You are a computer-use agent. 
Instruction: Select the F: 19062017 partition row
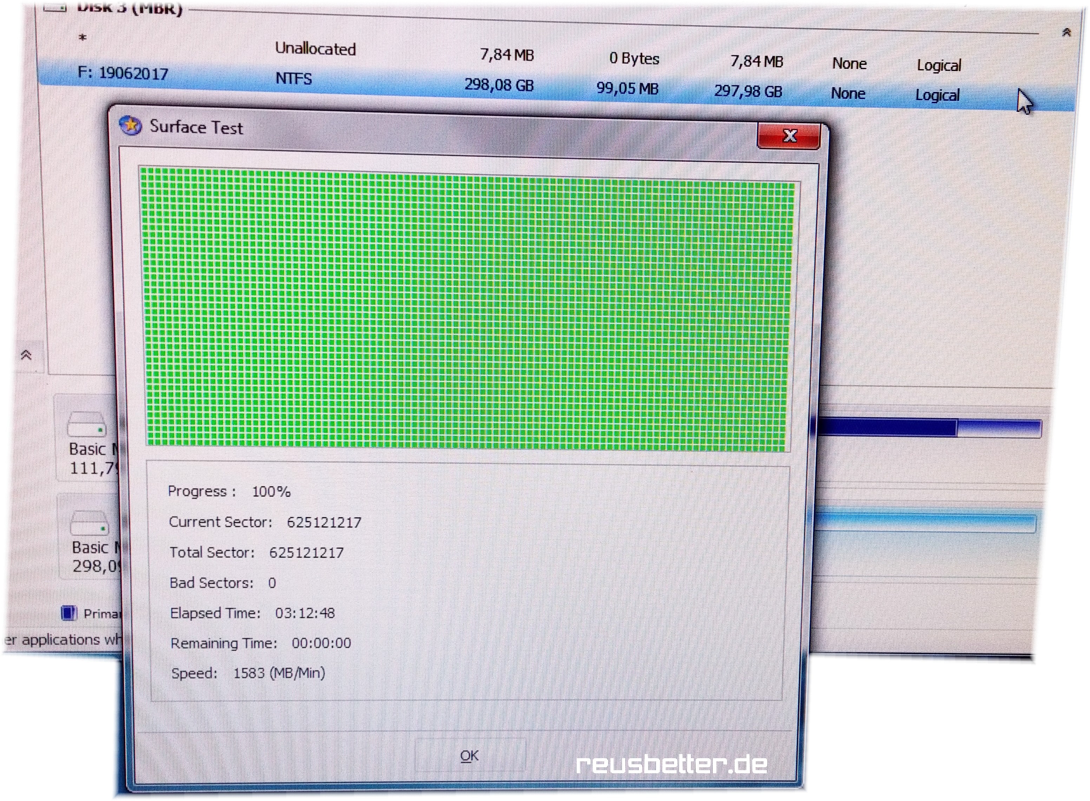coord(556,85)
